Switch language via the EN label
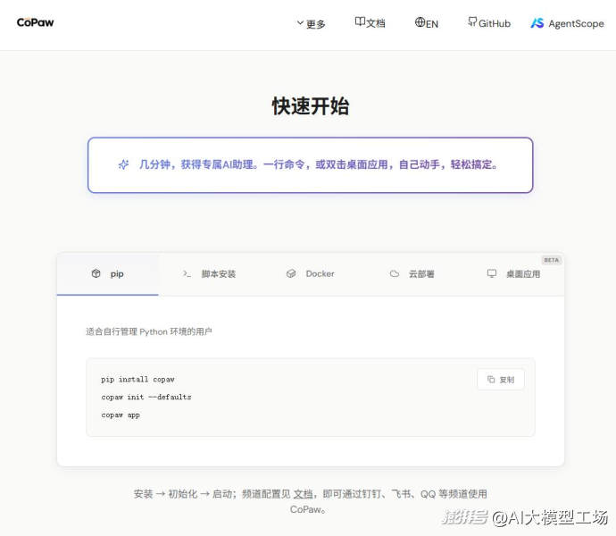Viewport: 616px width, 536px height. click(x=432, y=24)
